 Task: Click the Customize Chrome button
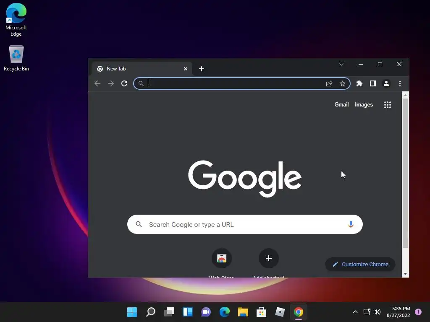[x=360, y=264]
